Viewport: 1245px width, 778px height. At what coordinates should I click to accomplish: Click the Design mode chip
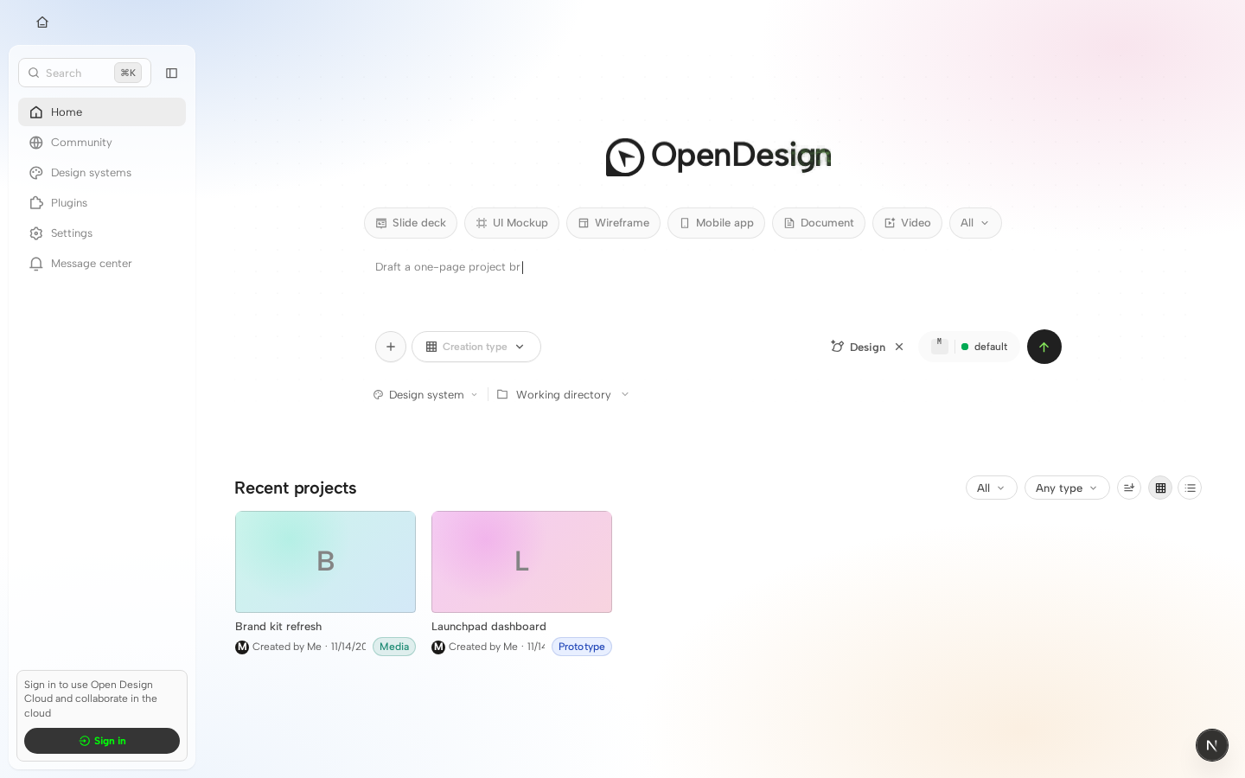click(859, 347)
